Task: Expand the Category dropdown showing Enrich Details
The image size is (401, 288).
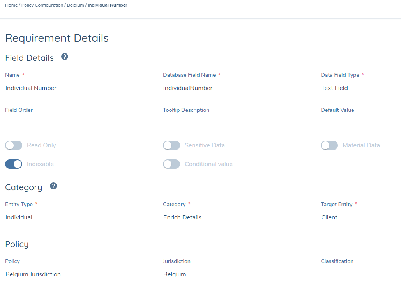Action: pyautogui.click(x=234, y=217)
